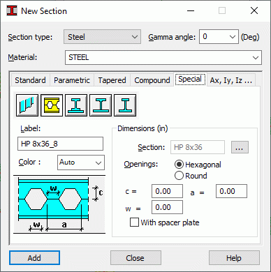The image size is (271, 272).
Task: Click the Label input field
Action: (x=60, y=144)
